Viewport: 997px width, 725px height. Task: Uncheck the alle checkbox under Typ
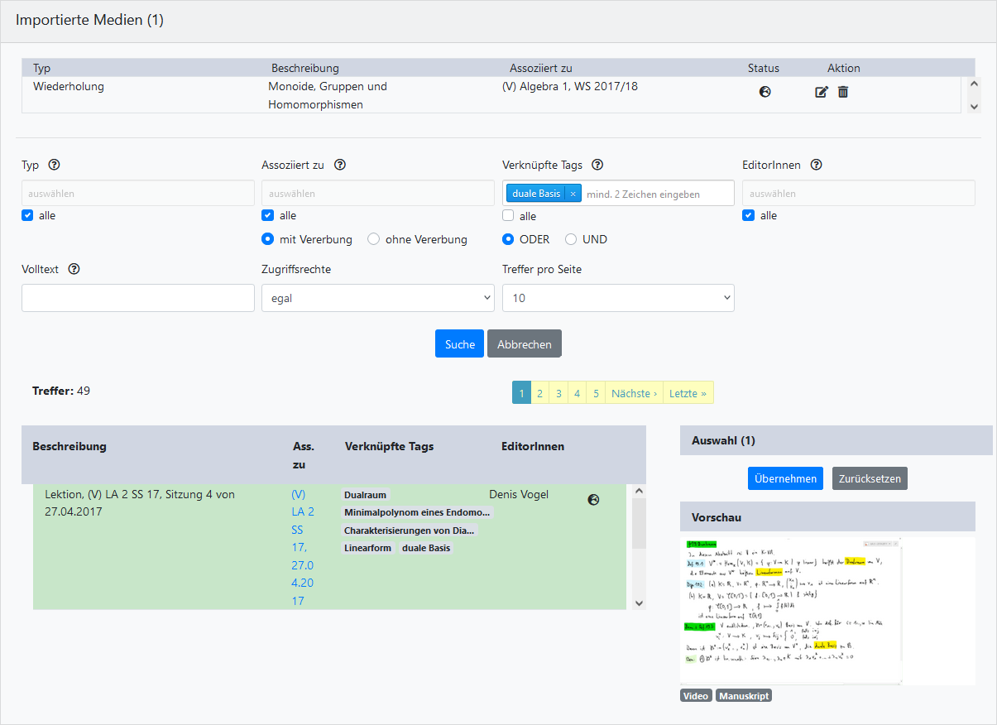[x=27, y=216]
